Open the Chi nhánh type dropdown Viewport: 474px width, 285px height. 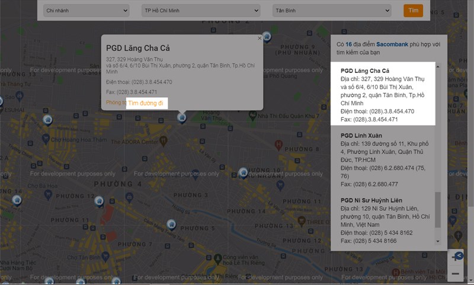tap(86, 11)
